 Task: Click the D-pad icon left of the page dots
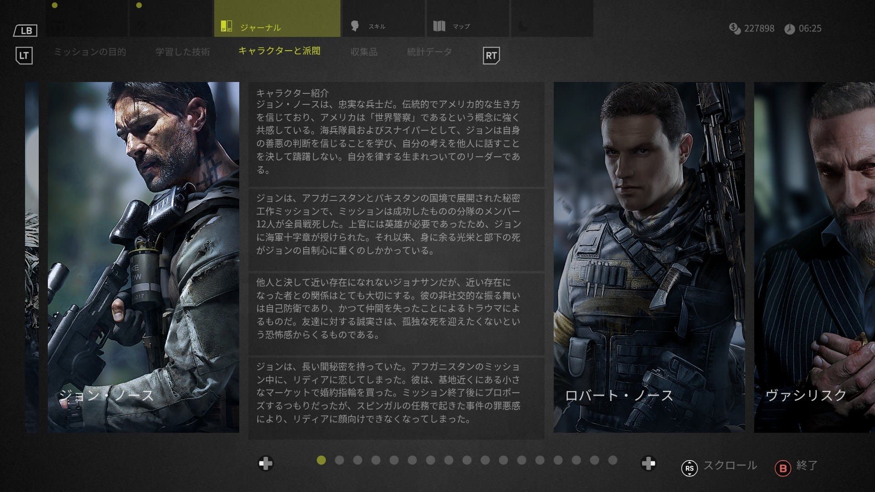266,464
